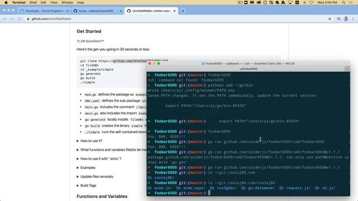Screen dimensions: 358x201
Task: Open the Window menu
Action: [x=67, y=2]
